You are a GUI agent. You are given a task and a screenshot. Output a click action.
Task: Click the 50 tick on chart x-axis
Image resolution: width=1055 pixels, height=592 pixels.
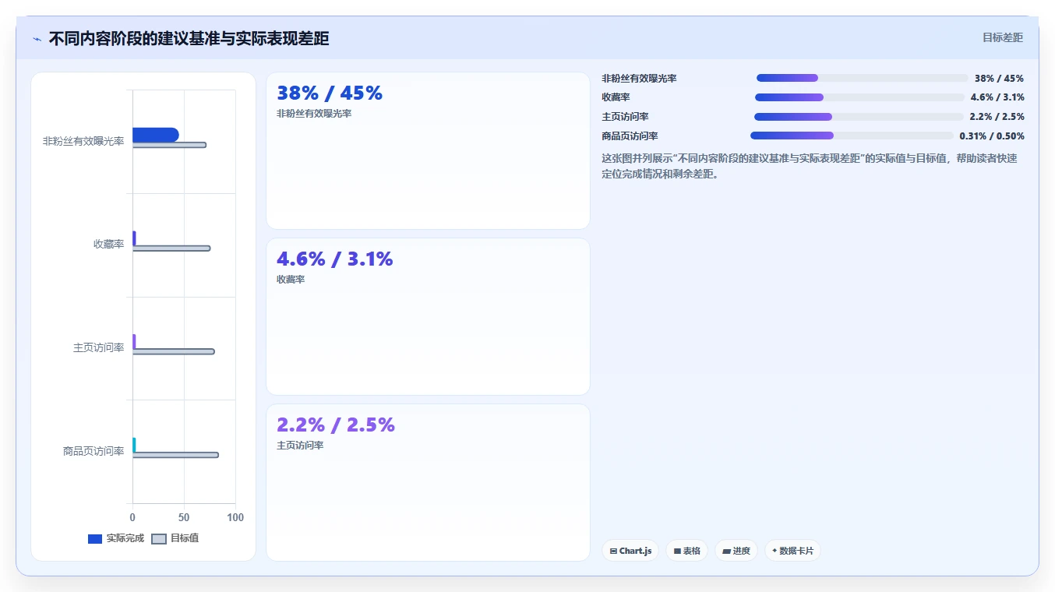click(184, 517)
